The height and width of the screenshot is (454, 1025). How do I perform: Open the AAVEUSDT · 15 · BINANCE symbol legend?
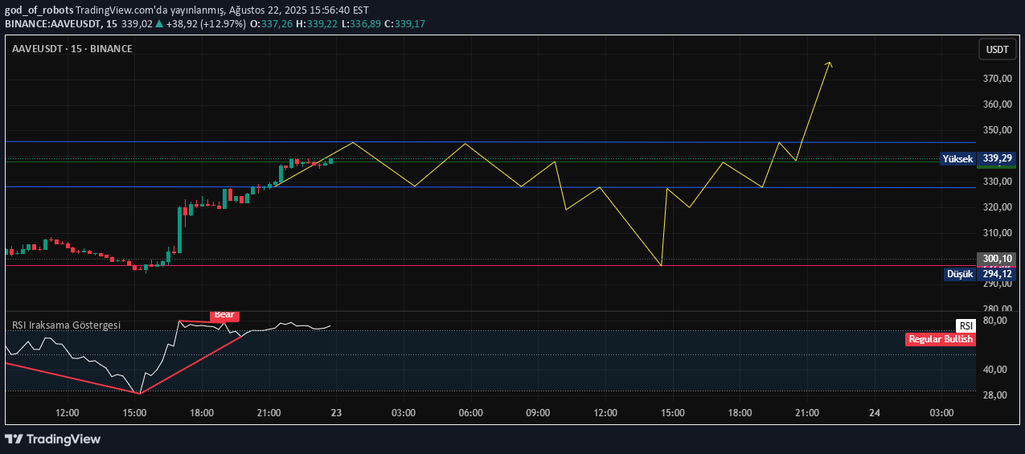coord(72,49)
